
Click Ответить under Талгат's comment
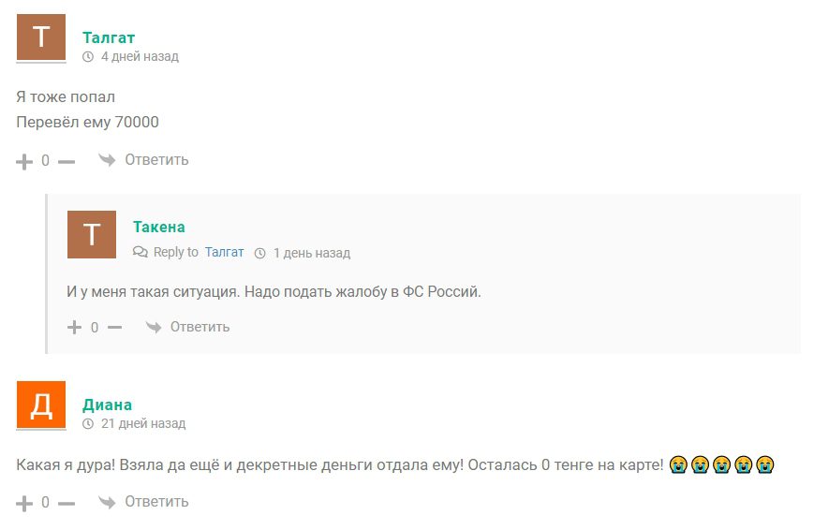tap(156, 160)
